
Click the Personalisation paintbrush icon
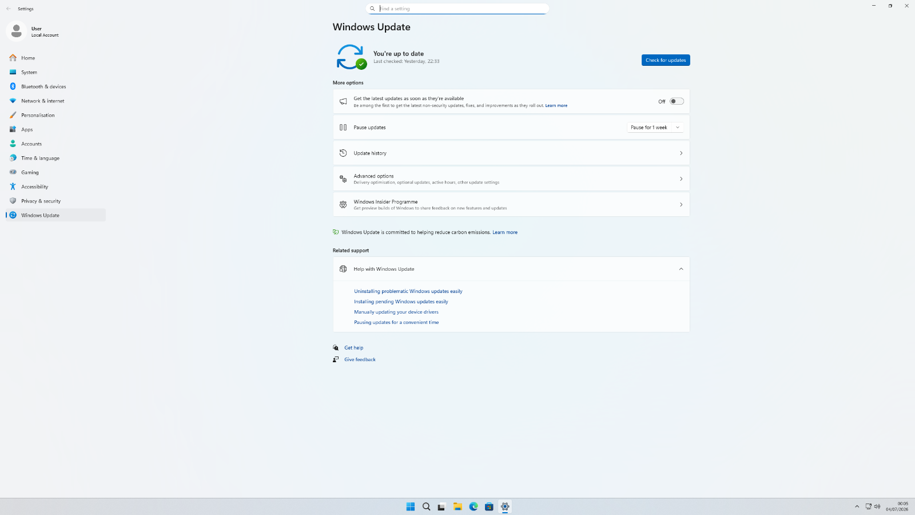coord(13,115)
